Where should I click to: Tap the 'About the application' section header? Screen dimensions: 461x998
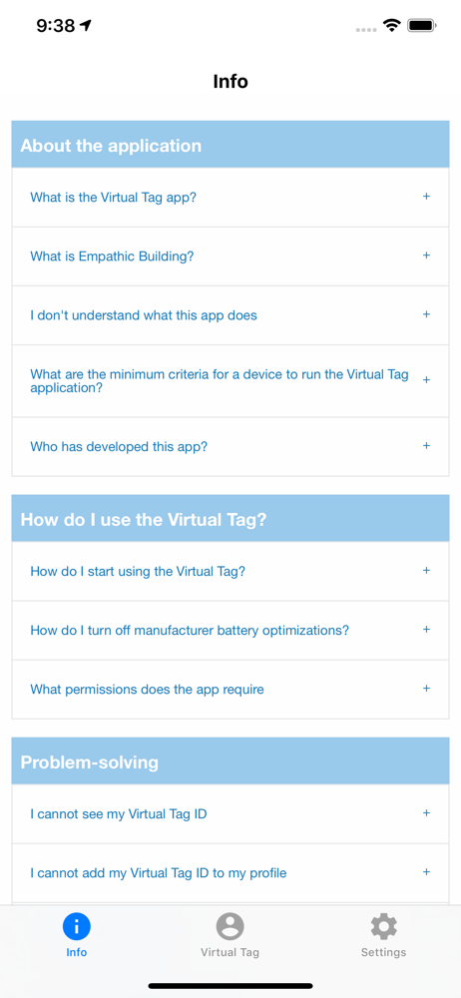[x=230, y=145]
